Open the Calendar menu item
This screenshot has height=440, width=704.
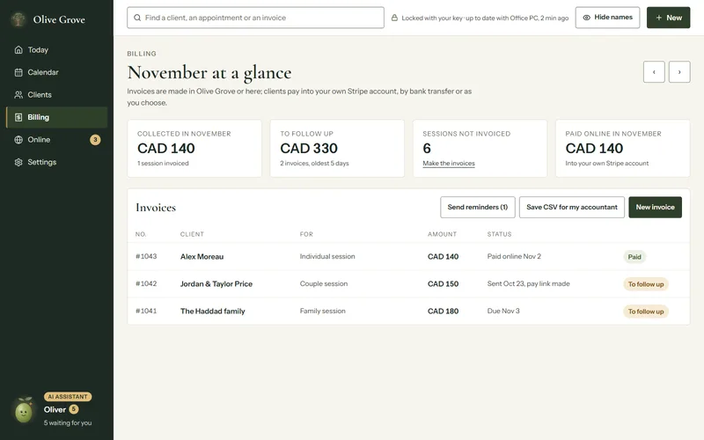[x=56, y=72]
